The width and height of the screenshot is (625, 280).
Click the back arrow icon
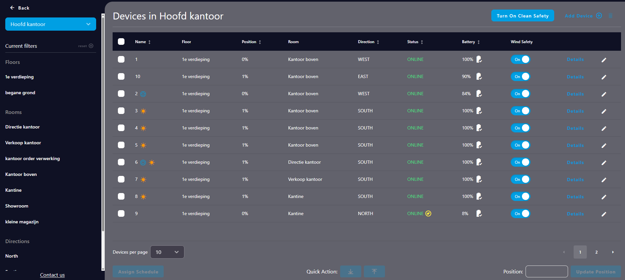click(12, 8)
